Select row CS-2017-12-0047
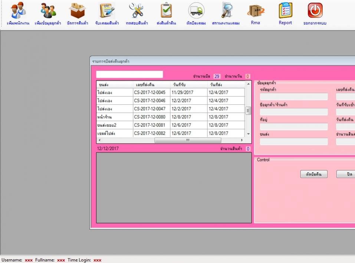Viewport: 355px width, 263px height. [171, 109]
